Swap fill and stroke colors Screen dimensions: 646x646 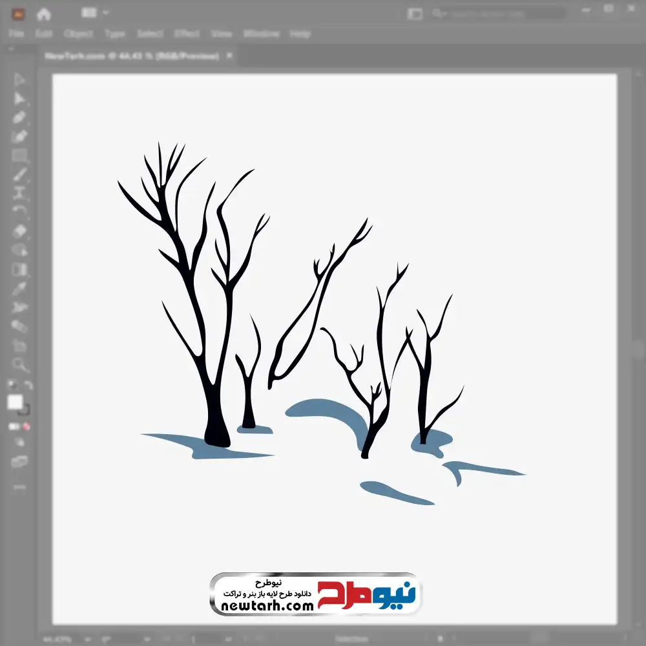pyautogui.click(x=28, y=386)
